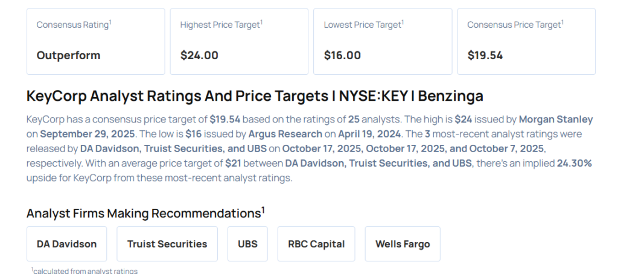The image size is (618, 274).
Task: Click the Consensus Price Target card
Action: pos(526,41)
